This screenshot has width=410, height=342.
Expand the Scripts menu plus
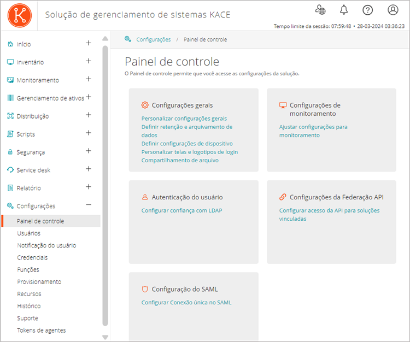89,133
